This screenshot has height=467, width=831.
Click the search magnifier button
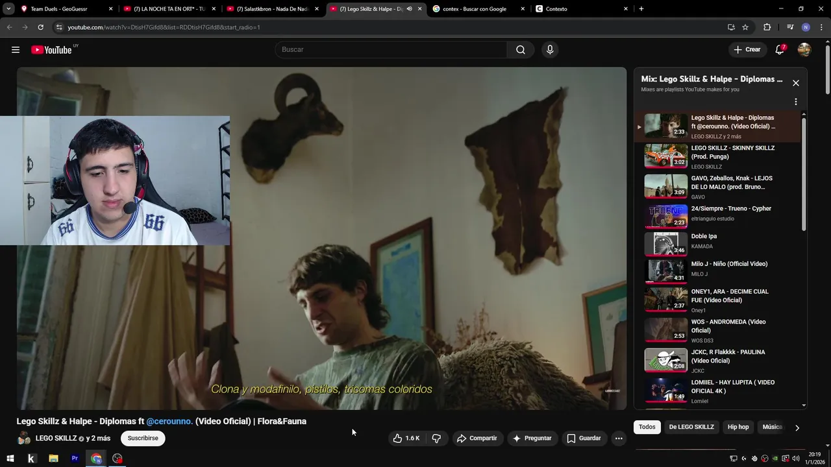(x=521, y=50)
